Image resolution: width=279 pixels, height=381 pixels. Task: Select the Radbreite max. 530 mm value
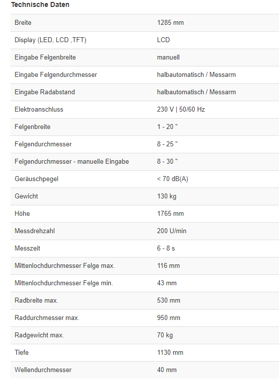click(x=168, y=300)
